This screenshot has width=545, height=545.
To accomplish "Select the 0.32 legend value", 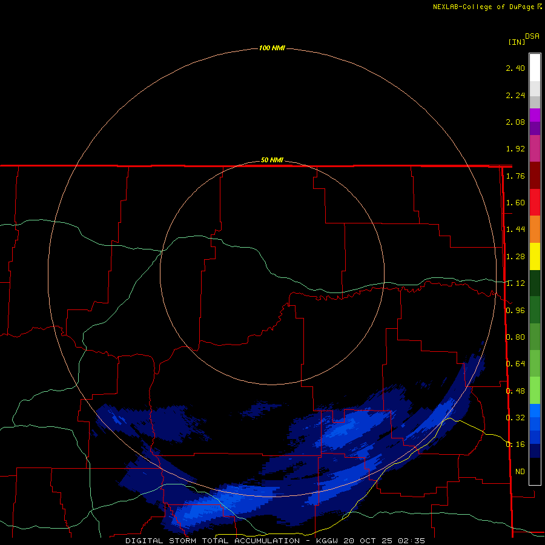I will point(515,417).
